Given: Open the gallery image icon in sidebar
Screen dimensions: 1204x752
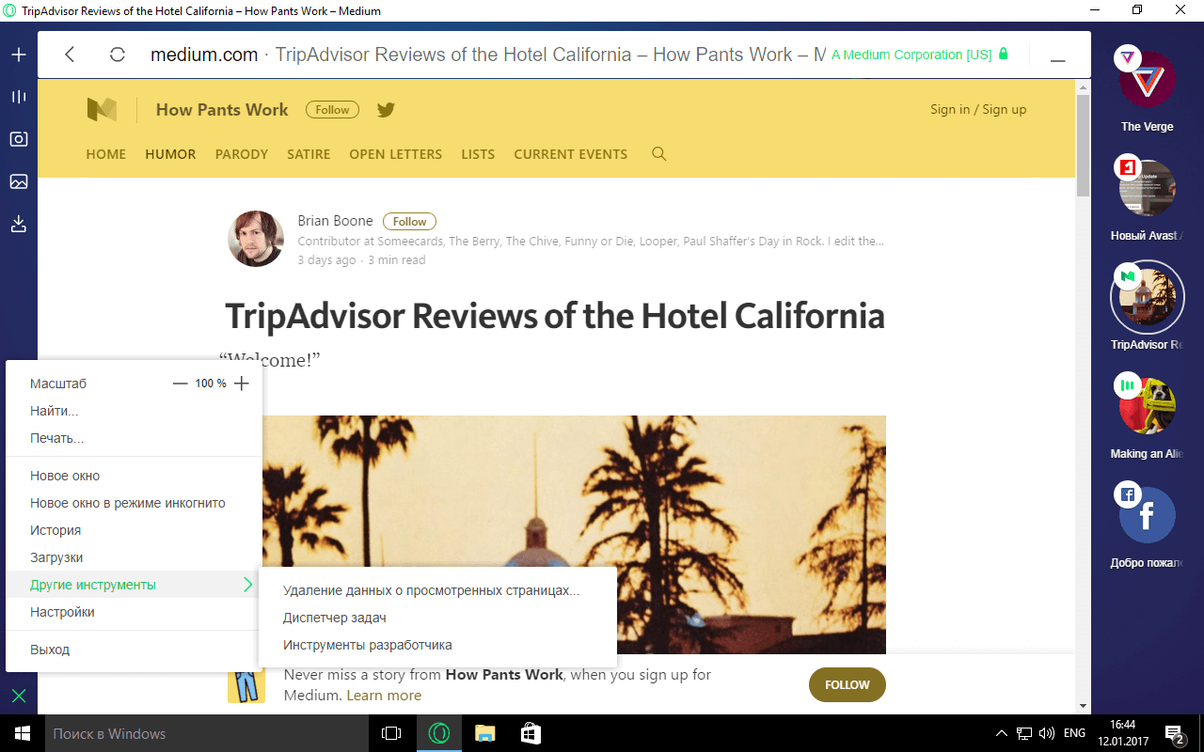Looking at the screenshot, I should [19, 181].
